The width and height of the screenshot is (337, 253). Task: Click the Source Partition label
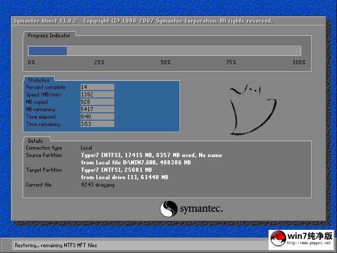[x=44, y=155]
